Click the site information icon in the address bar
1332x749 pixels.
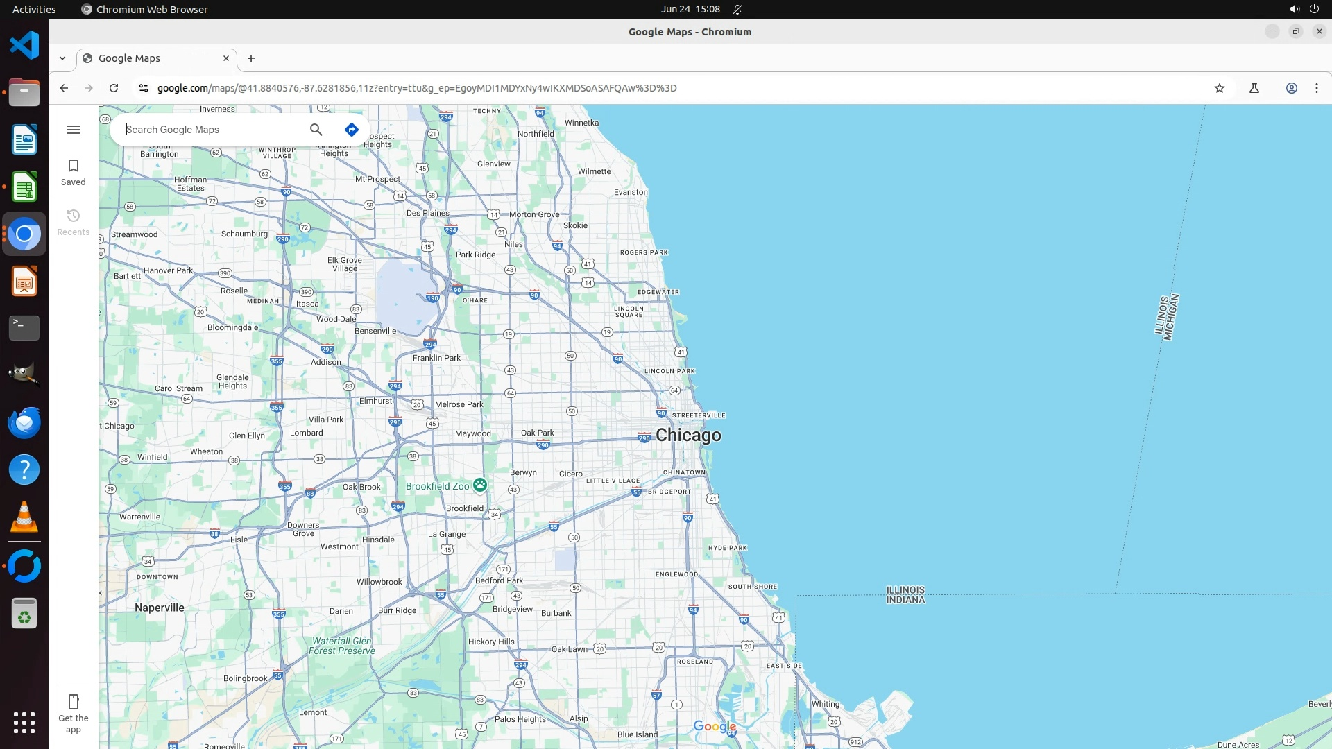point(144,88)
